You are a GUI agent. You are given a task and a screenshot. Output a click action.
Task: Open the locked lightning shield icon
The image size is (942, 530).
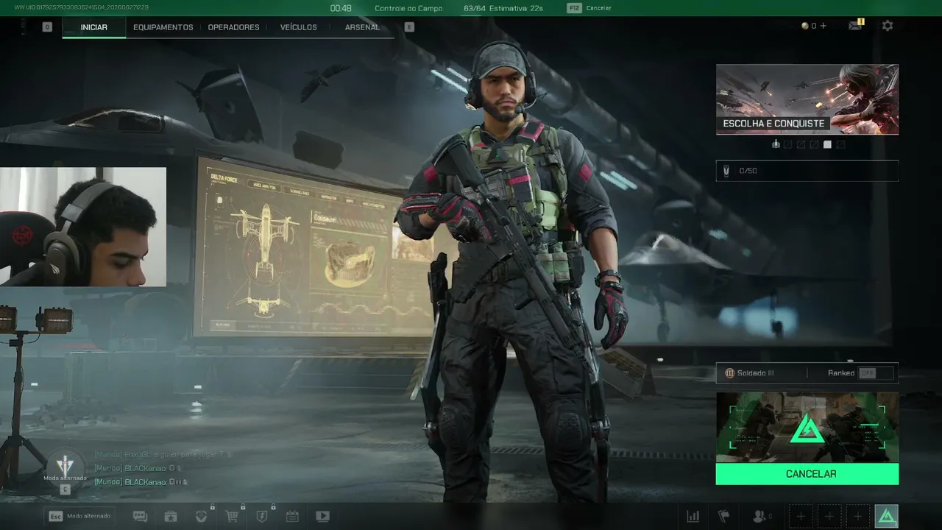(262, 517)
